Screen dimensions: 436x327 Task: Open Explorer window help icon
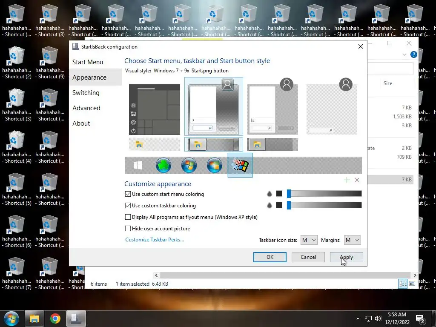pyautogui.click(x=413, y=54)
